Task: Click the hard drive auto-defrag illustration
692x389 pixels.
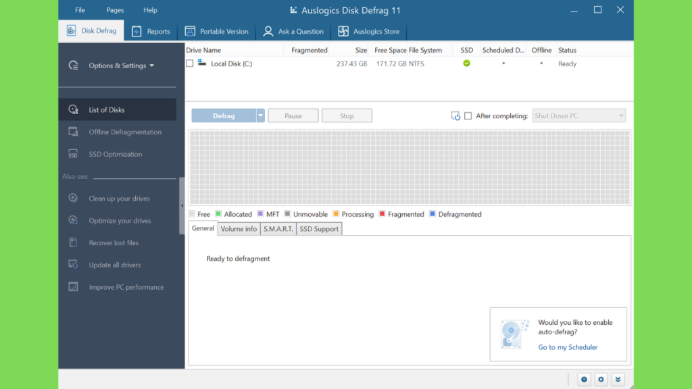Action: 514,334
